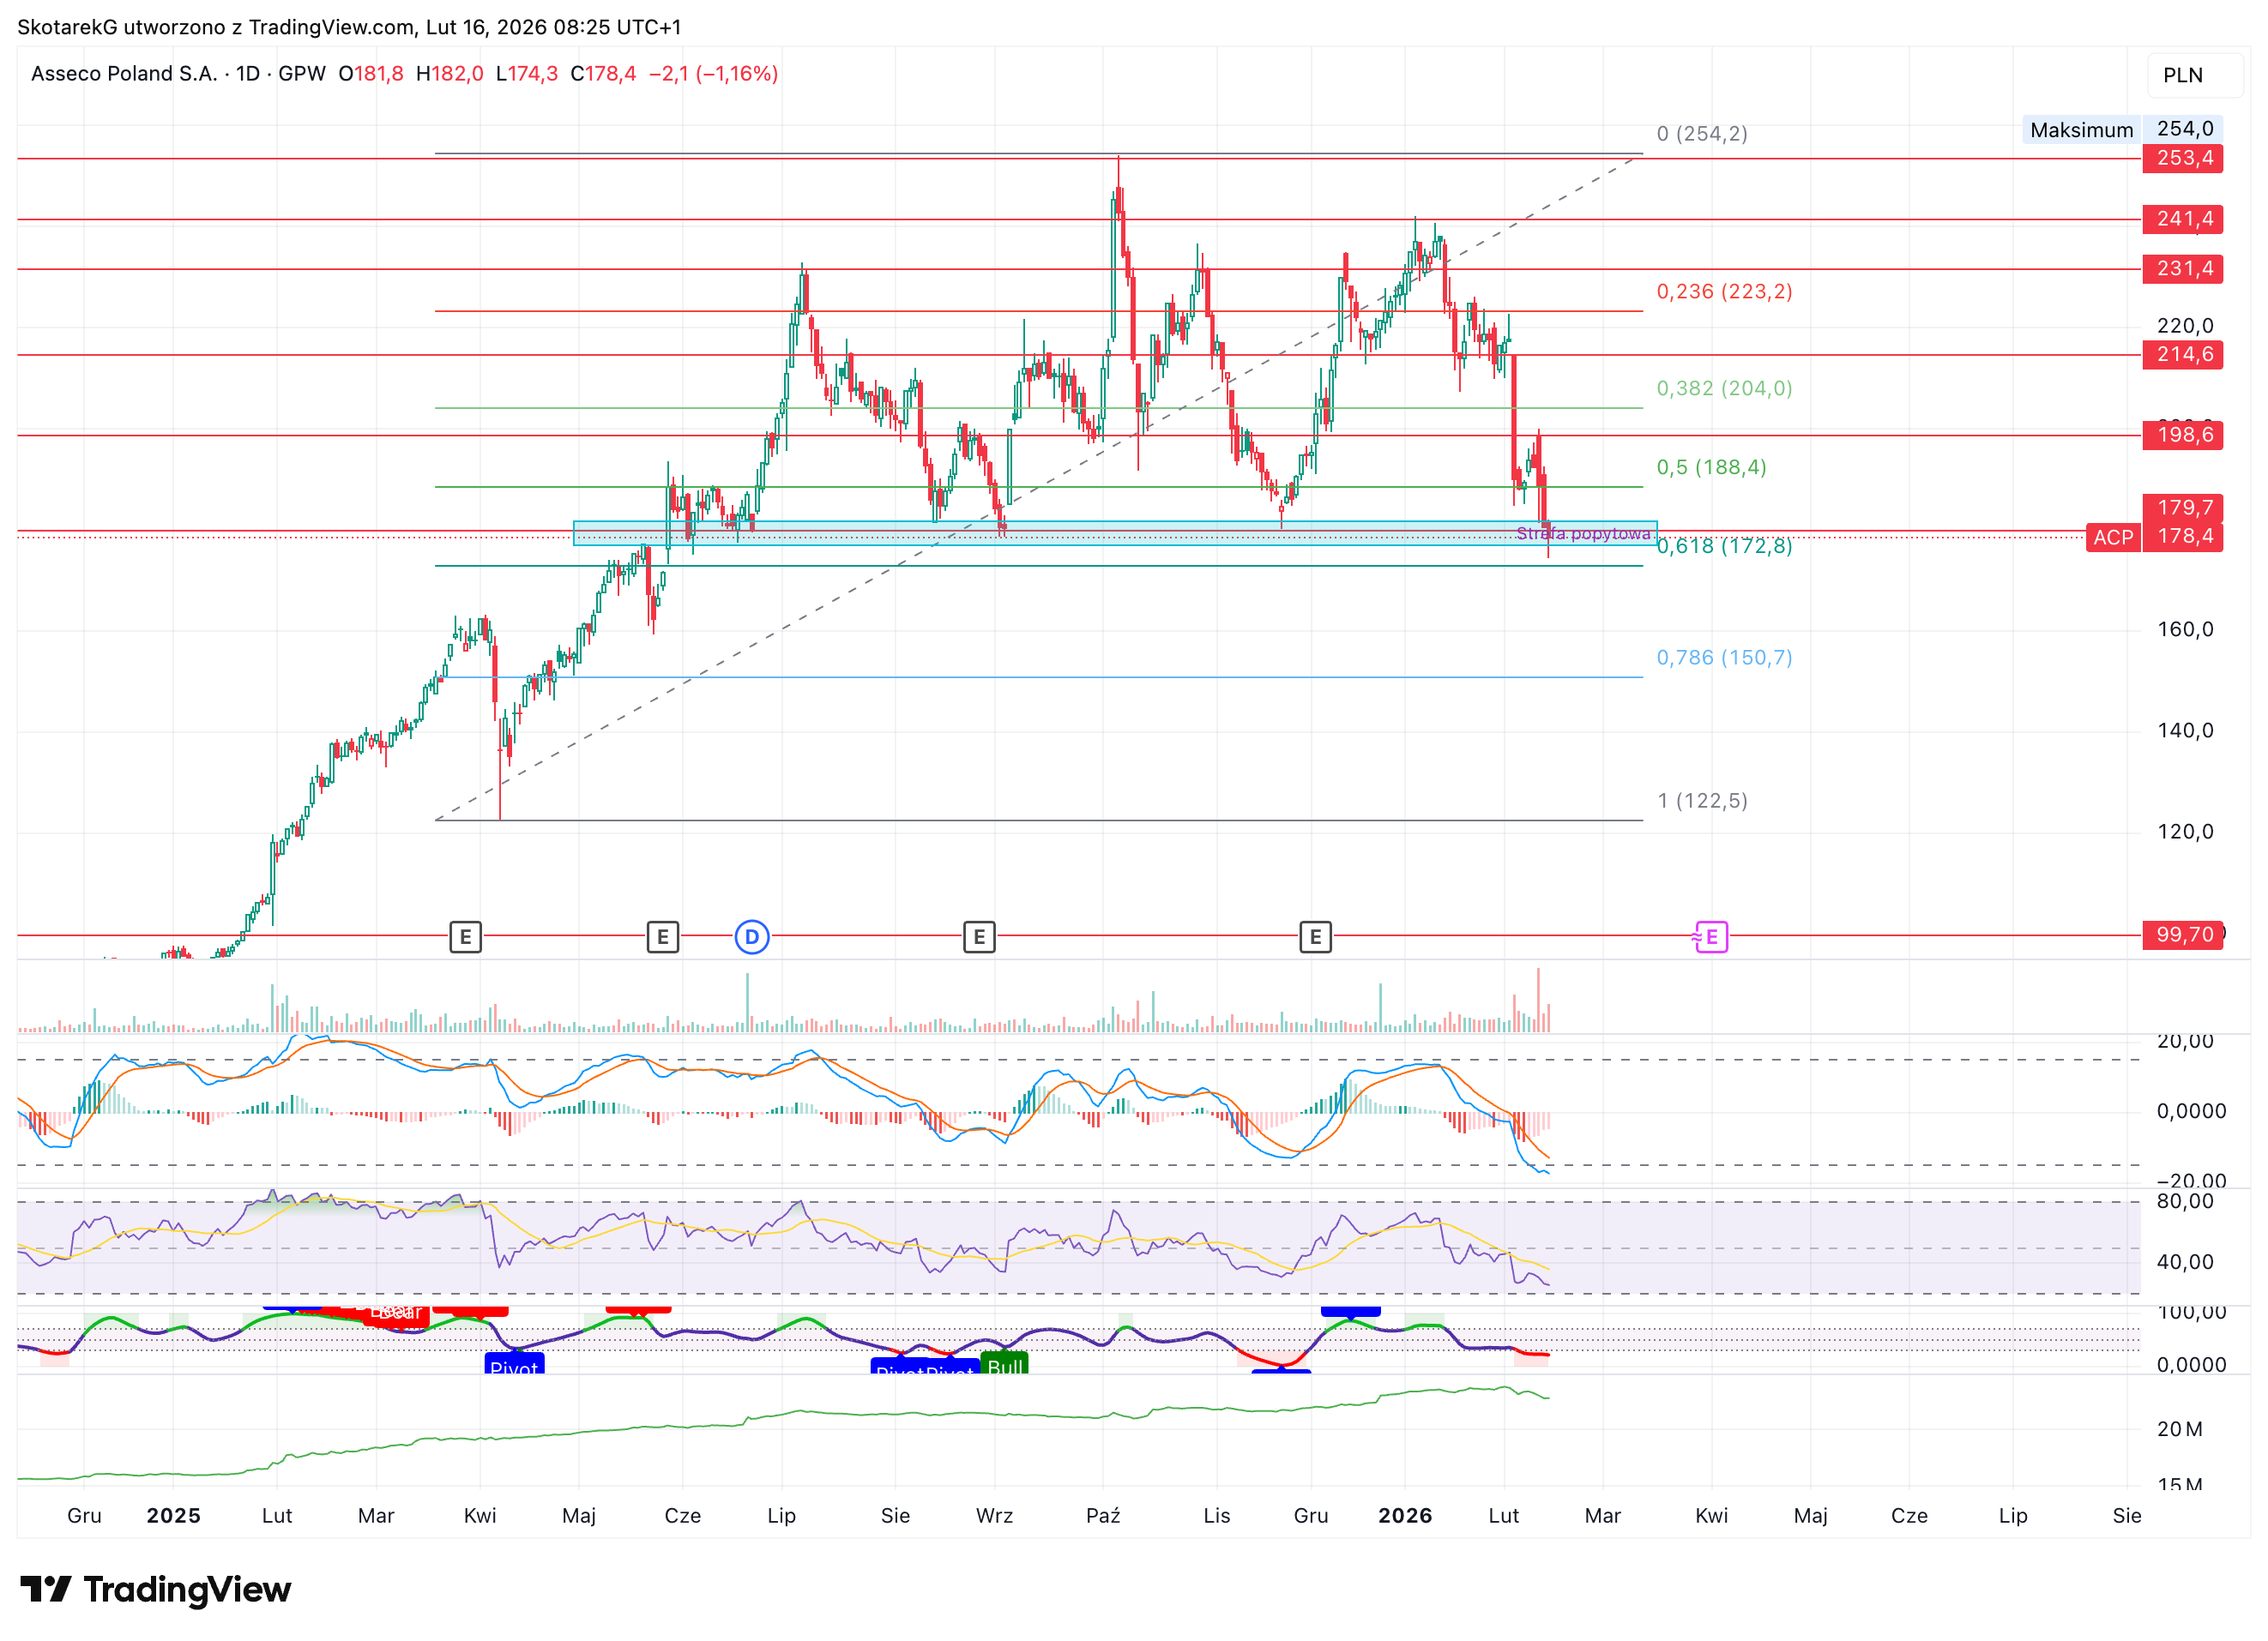
Task: Click the 179,7 price level tag
Action: point(2183,508)
